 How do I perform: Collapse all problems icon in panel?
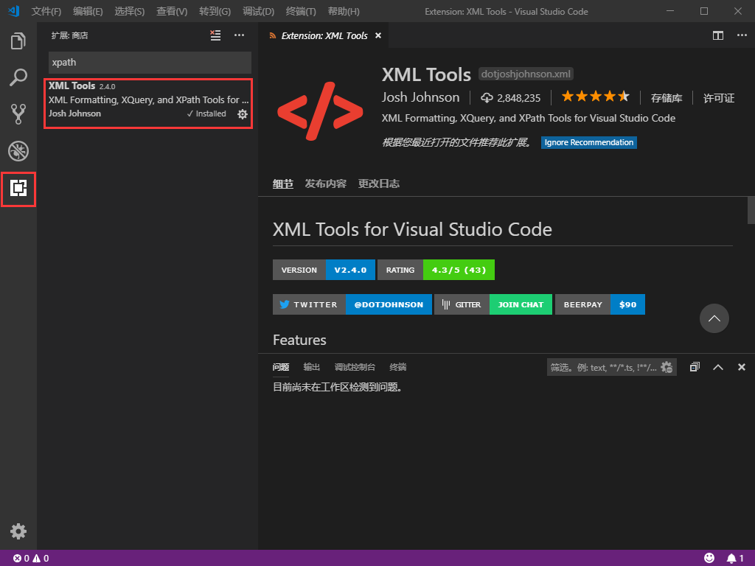pyautogui.click(x=695, y=367)
